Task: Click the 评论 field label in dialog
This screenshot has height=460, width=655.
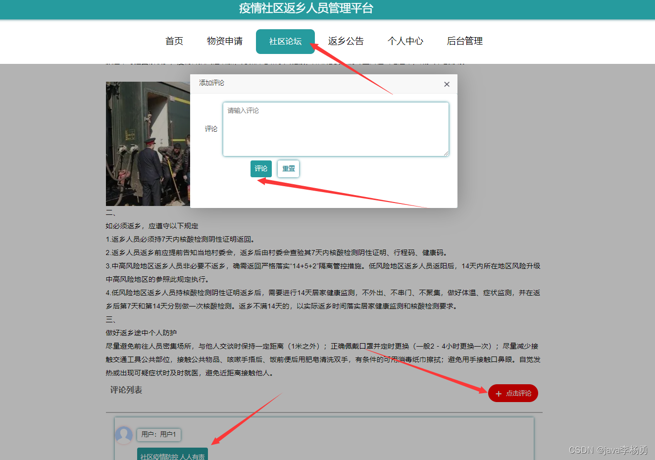Action: 211,129
